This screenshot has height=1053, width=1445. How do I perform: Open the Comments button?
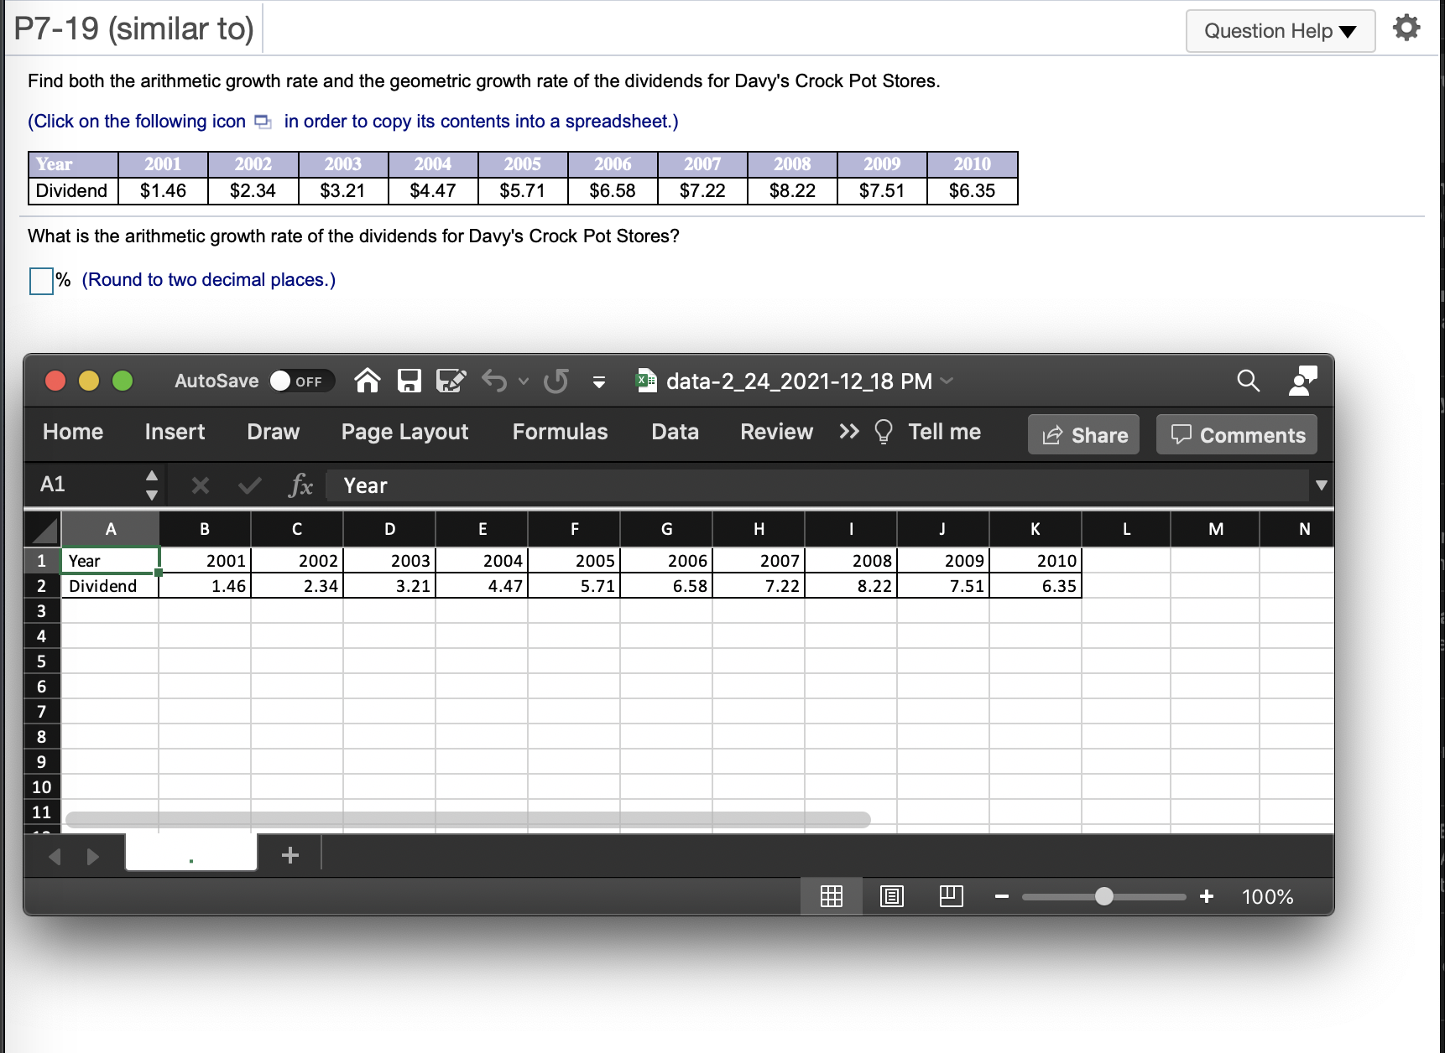coord(1237,434)
